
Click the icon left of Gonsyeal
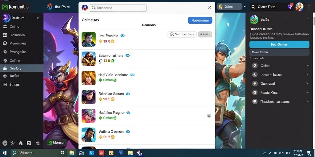point(255,83)
